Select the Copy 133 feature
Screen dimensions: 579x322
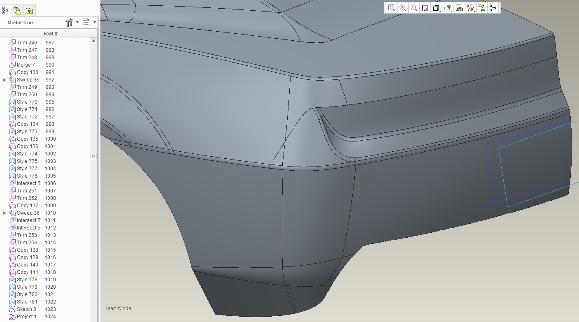[x=27, y=72]
